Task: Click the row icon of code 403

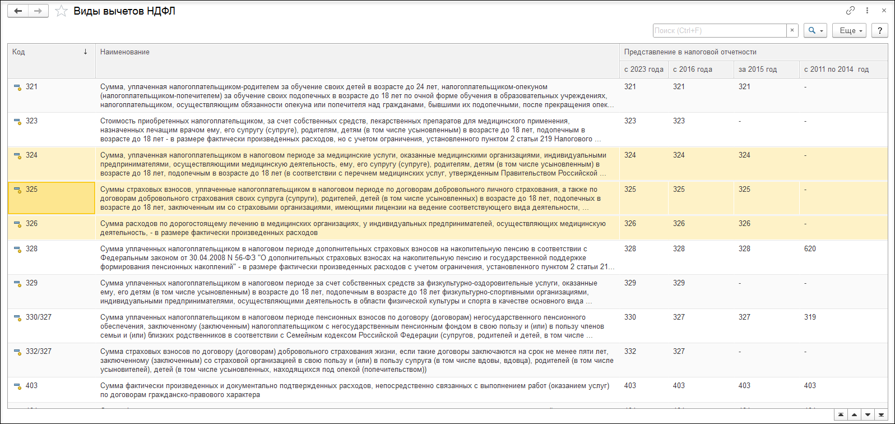Action: 17,386
